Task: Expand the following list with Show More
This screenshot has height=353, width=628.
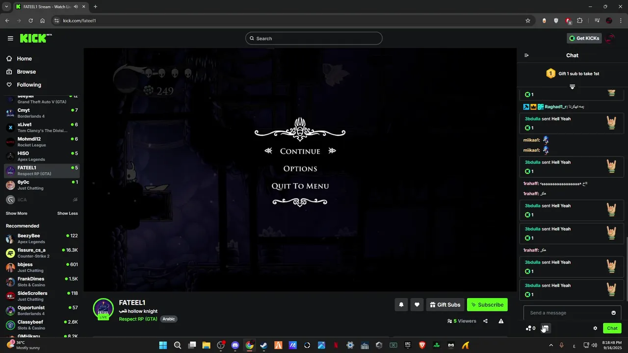Action: [17, 213]
